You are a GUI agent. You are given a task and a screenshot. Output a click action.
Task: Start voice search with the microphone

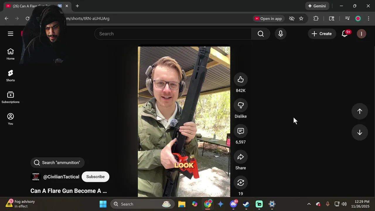point(280,34)
